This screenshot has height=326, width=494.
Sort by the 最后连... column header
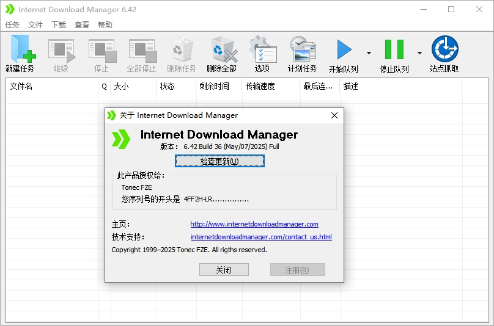(320, 86)
